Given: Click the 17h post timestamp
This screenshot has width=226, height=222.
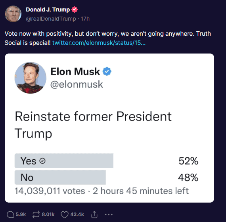Looking at the screenshot, I should (x=85, y=19).
